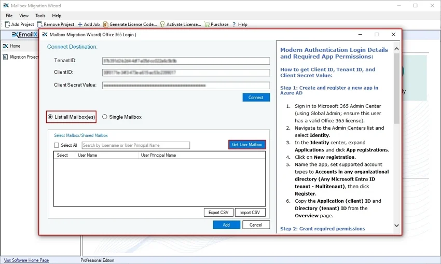Open the Tools menu
Viewport: 441px width, 264px height.
pyautogui.click(x=40, y=16)
